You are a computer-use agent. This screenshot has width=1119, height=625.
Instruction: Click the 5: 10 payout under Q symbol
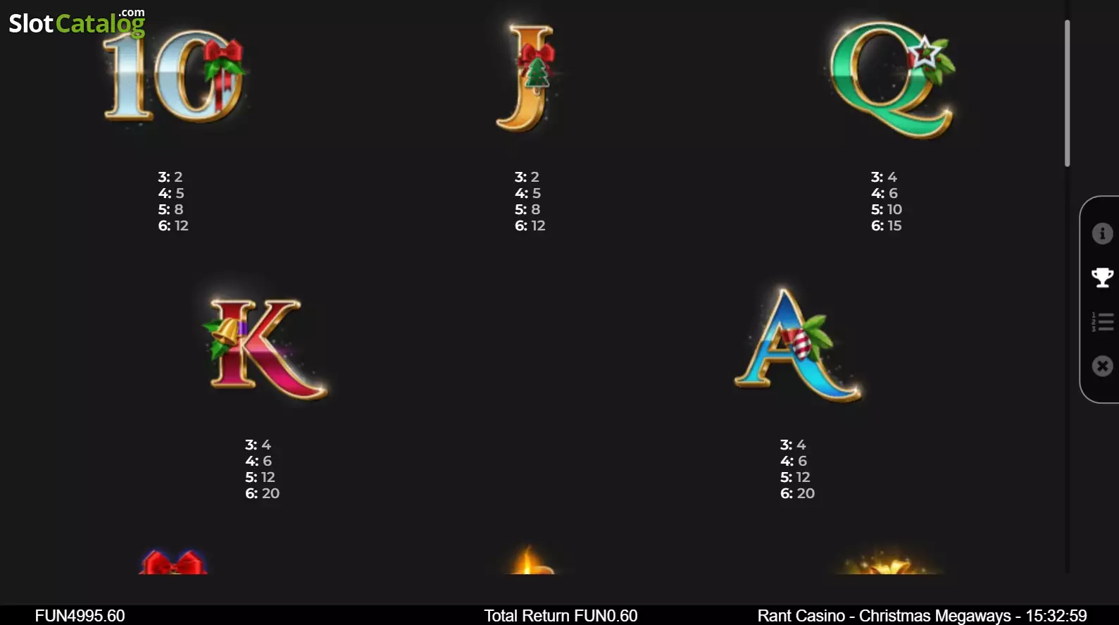(887, 209)
